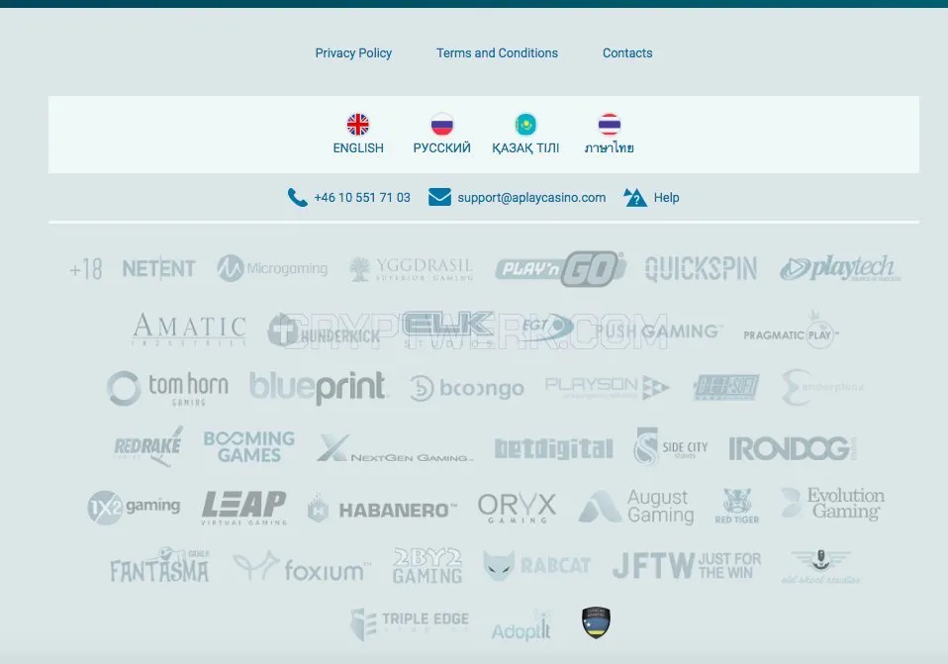Click the Blueprint logo
948x664 pixels.
318,388
